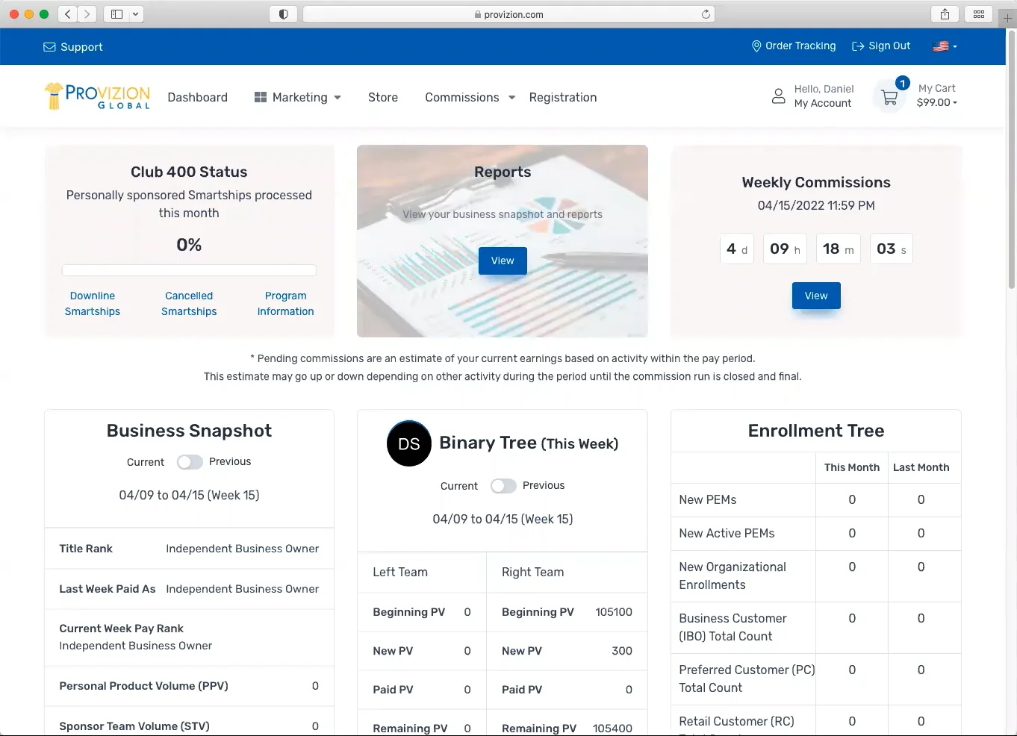The image size is (1017, 736).
Task: Click the Marketing grid icon
Action: click(261, 97)
